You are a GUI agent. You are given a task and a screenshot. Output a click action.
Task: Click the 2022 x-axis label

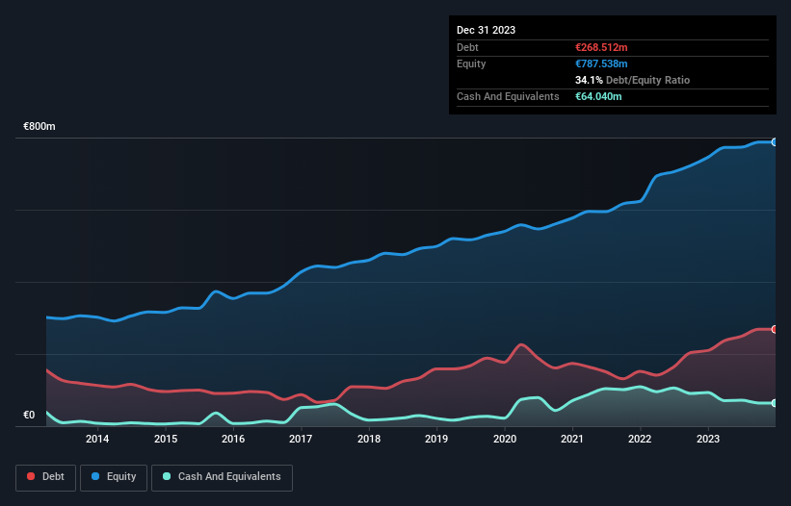pos(640,439)
